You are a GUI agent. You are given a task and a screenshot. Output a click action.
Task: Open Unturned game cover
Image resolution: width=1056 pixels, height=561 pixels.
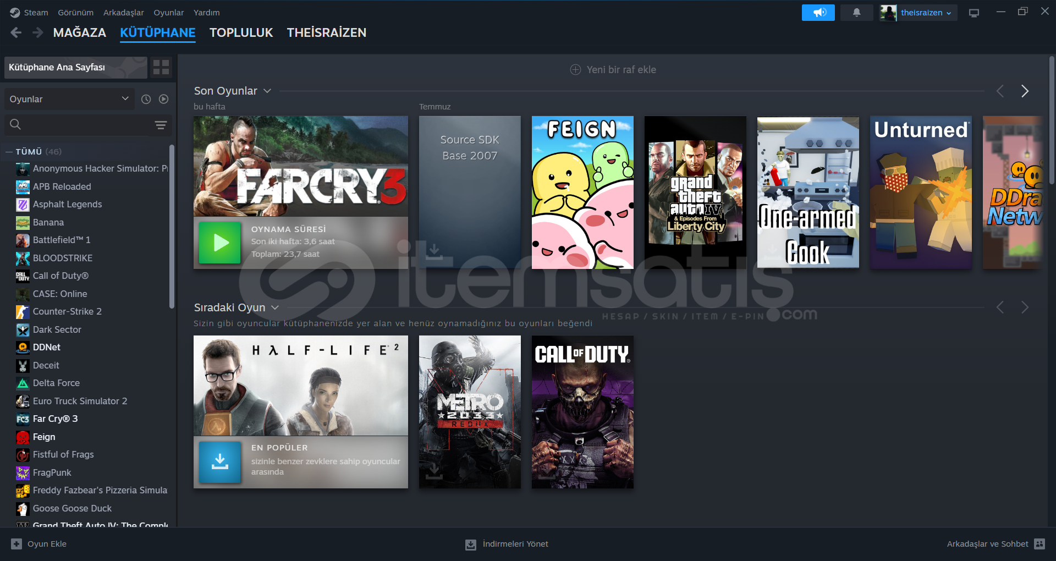coord(921,192)
